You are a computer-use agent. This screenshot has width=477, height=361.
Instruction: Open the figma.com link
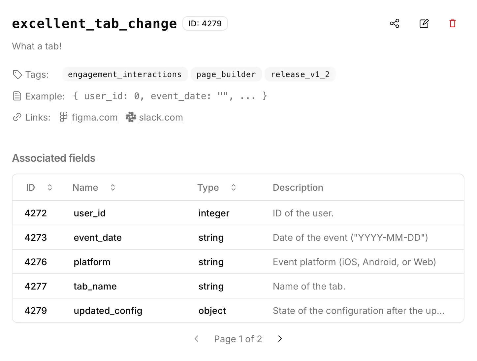coord(95,117)
